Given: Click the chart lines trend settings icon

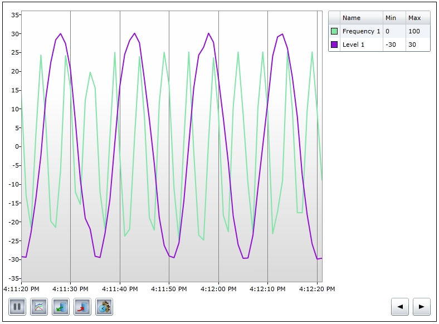Looking at the screenshot, I should tap(39, 306).
